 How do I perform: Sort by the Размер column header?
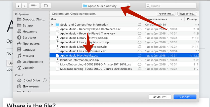click(x=192, y=19)
